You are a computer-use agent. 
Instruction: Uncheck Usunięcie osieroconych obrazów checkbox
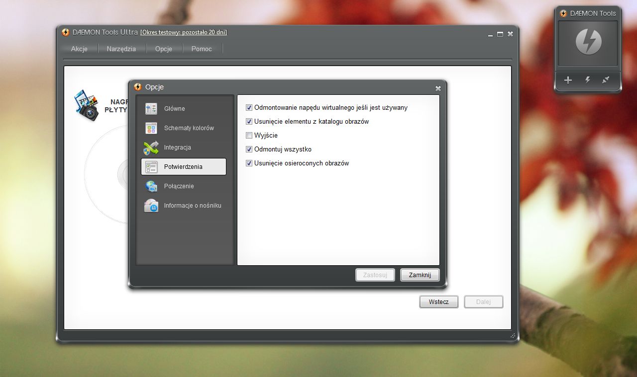coord(249,163)
